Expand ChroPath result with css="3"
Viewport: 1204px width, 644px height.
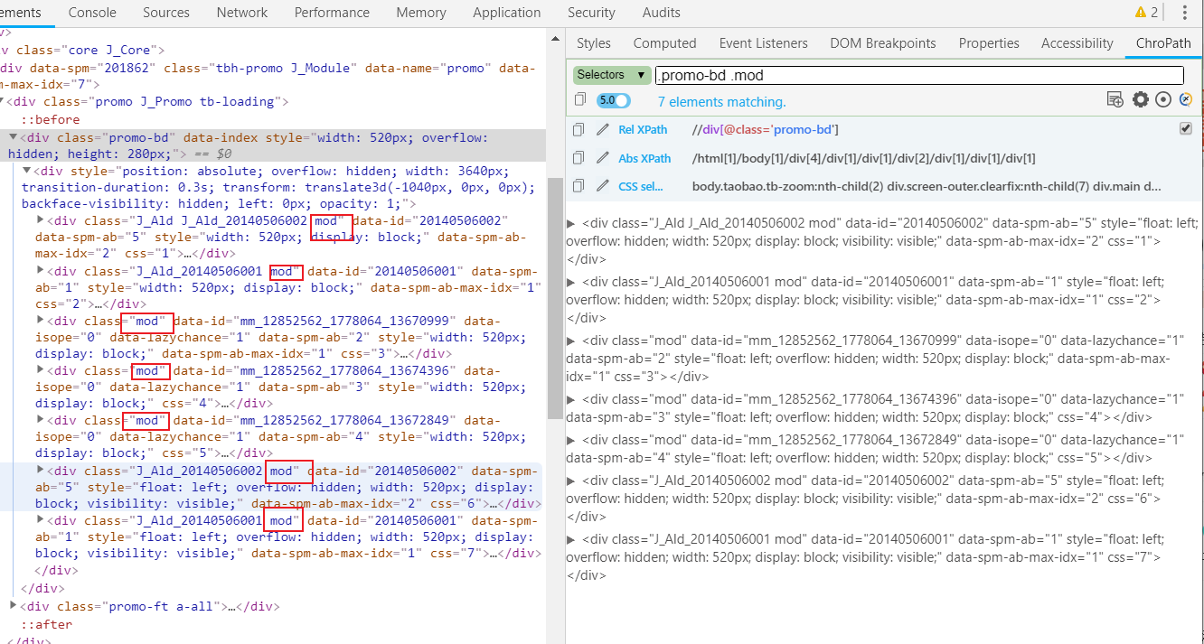tap(570, 341)
